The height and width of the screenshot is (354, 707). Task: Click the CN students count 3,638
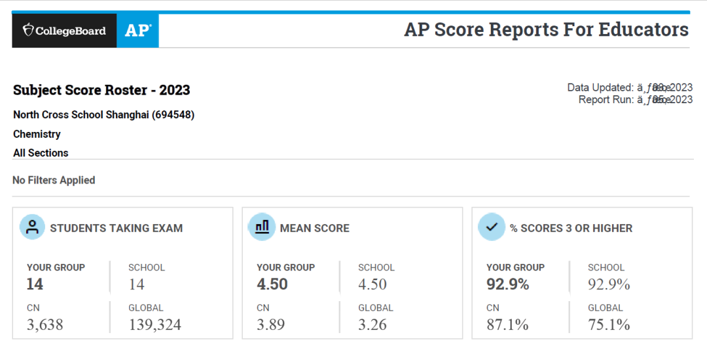point(45,325)
